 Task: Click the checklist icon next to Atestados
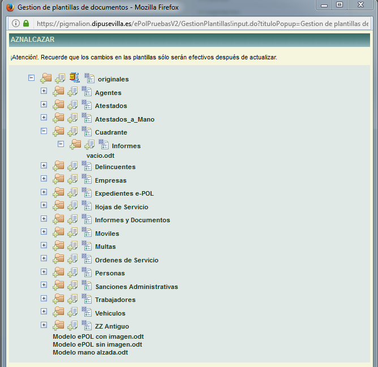[87, 105]
